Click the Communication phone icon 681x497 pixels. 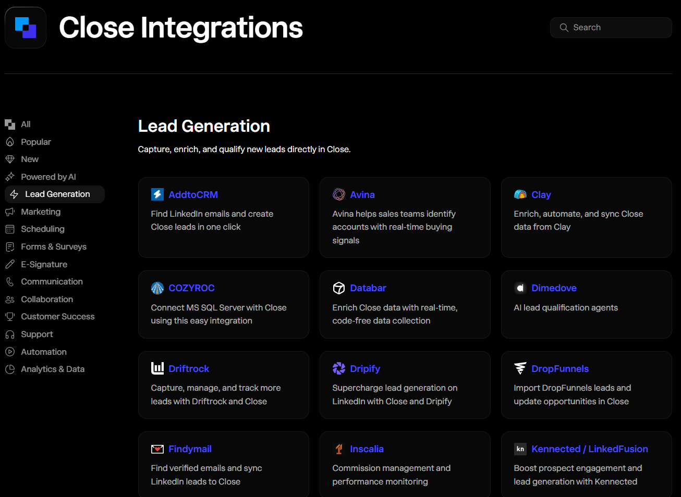point(10,282)
